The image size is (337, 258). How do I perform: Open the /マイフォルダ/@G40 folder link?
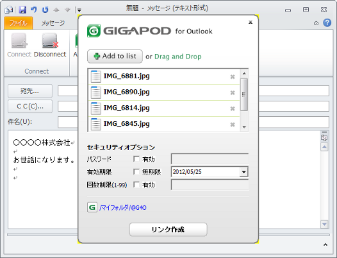point(123,207)
